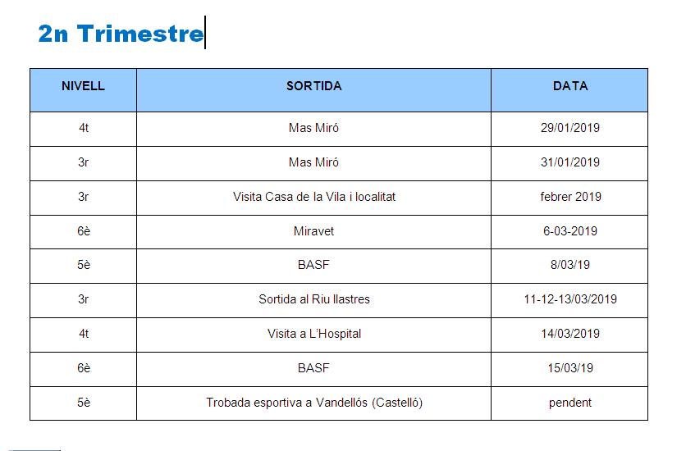Select the NIVELL column header cell
This screenshot has height=451, width=686.
point(83,86)
